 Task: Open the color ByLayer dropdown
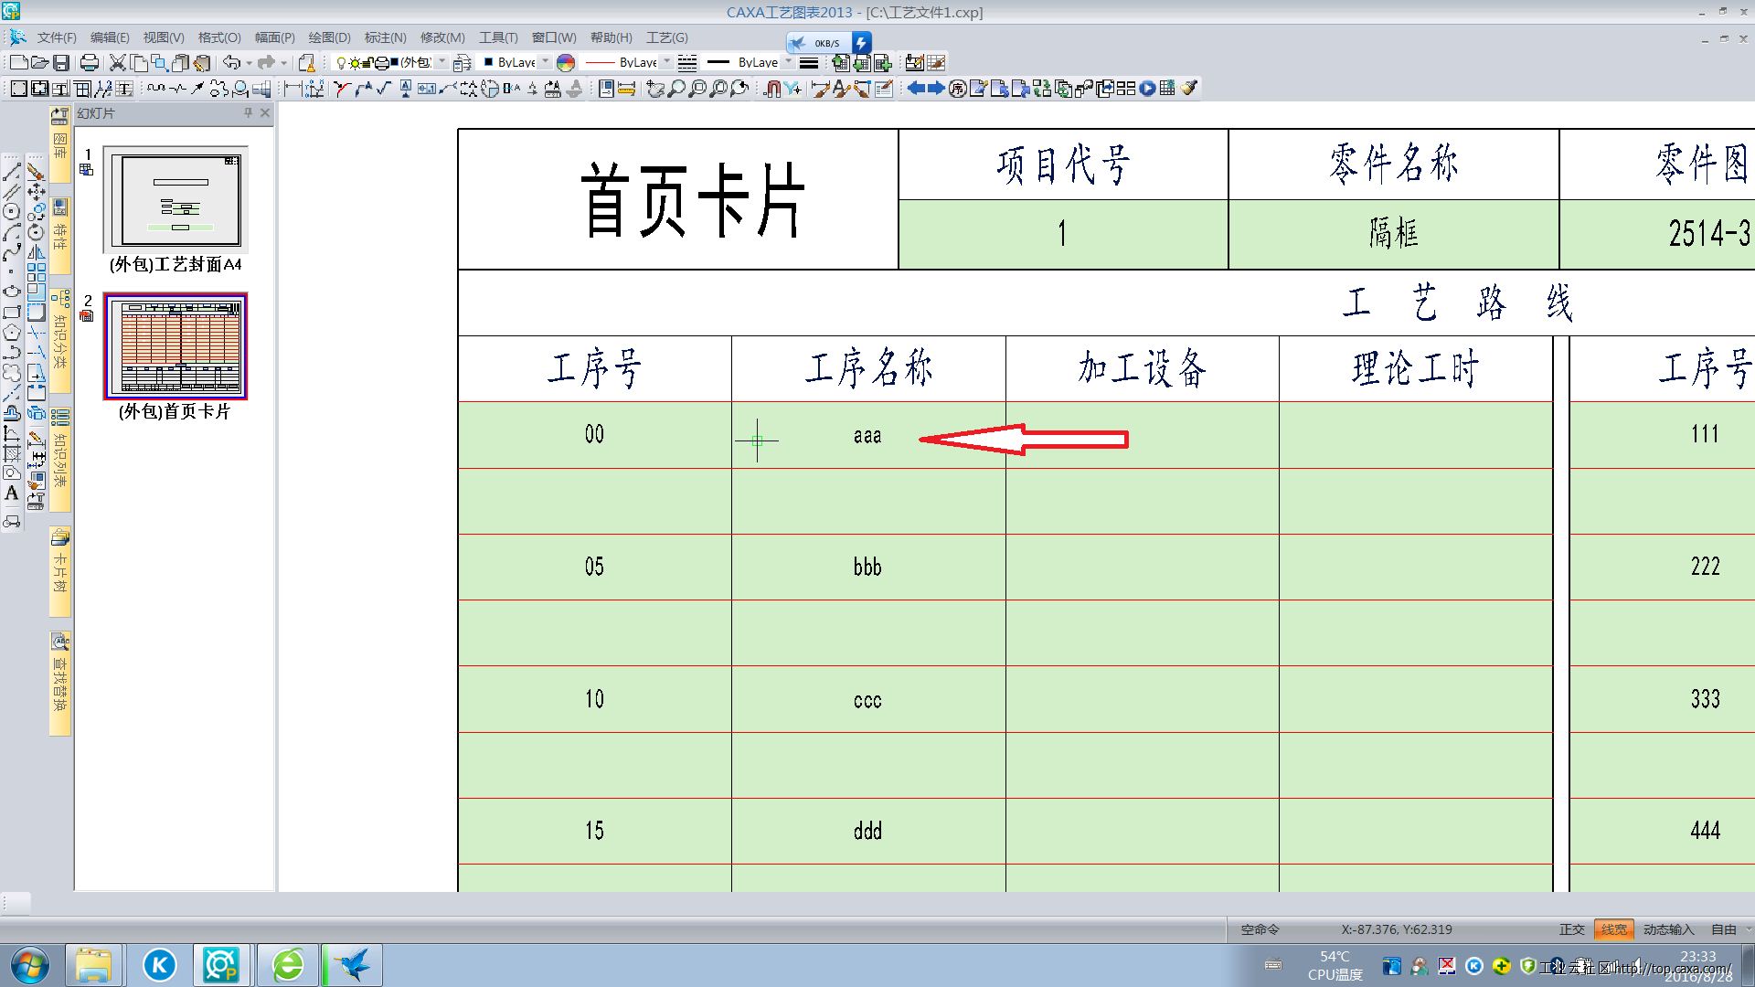(546, 62)
